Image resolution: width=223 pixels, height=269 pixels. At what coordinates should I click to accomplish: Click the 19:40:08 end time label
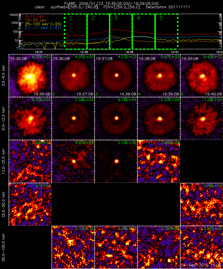point(213,94)
